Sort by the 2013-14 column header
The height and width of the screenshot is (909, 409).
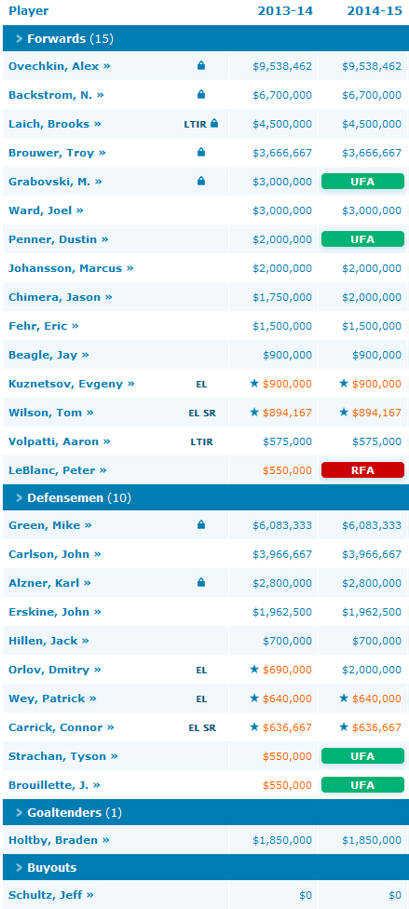[x=285, y=11]
